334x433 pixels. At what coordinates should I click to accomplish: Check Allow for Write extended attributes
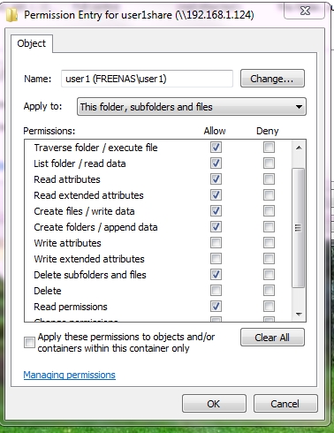(216, 259)
